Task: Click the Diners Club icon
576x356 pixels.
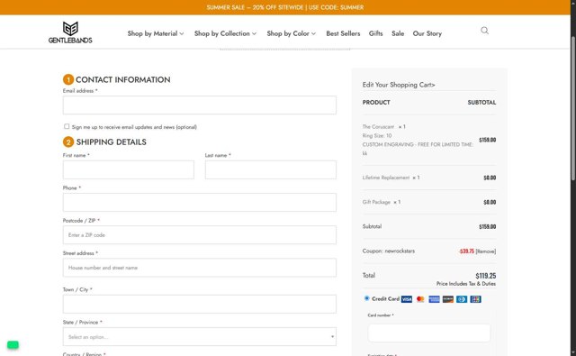Action: pos(462,299)
